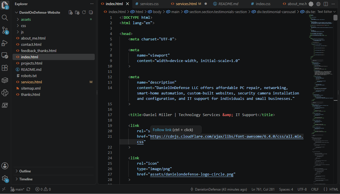Click the New File icon in Explorer
The image size is (340, 194).
click(71, 12)
